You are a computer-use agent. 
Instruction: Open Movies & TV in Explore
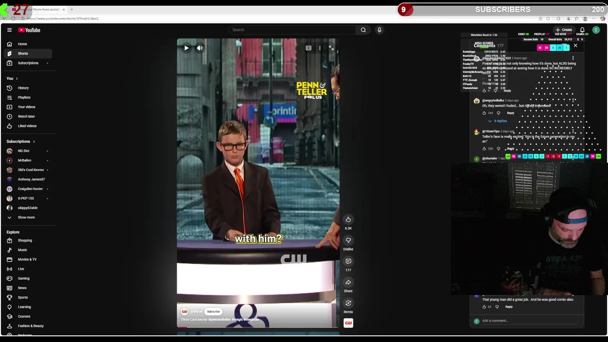point(27,259)
